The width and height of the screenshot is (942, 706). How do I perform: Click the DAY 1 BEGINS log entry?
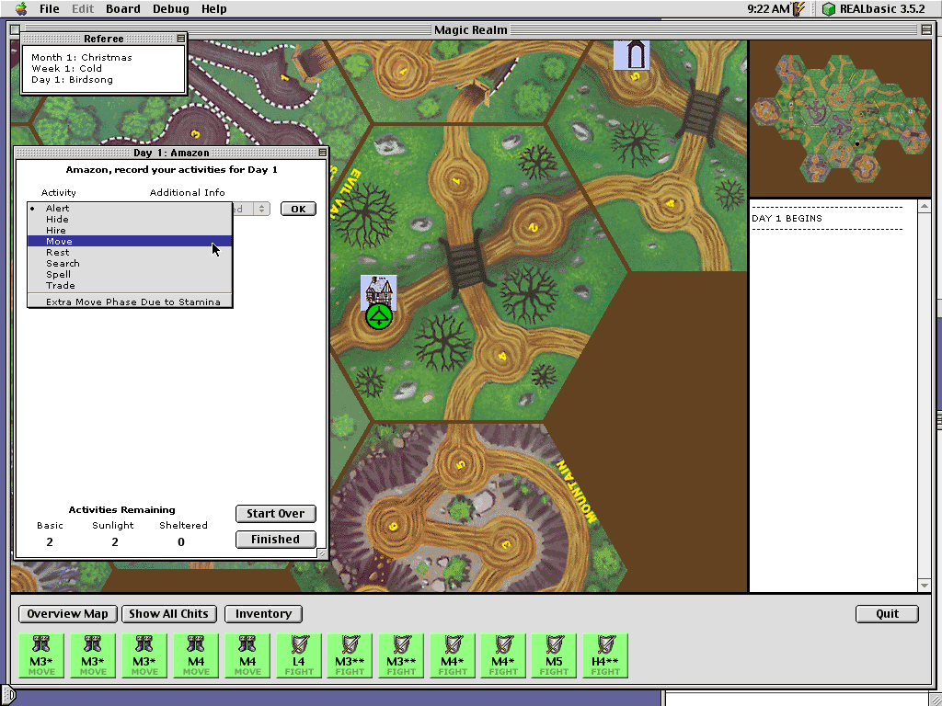tap(787, 219)
